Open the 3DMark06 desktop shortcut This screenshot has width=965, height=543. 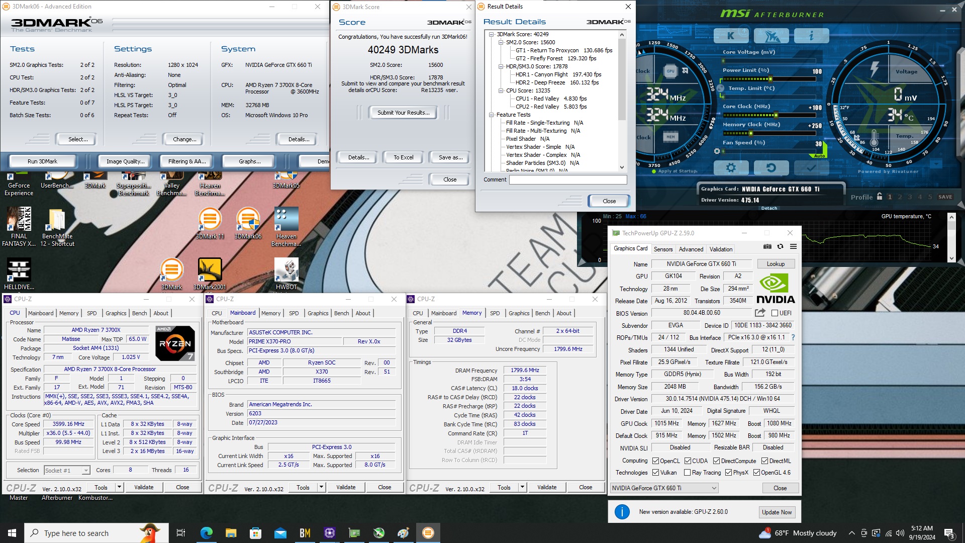coord(248,223)
